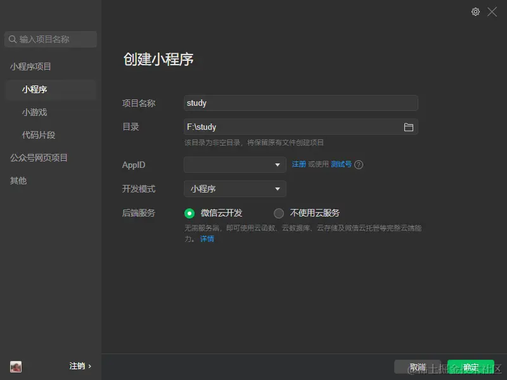
Task: Click the 注册 link
Action: (x=298, y=164)
